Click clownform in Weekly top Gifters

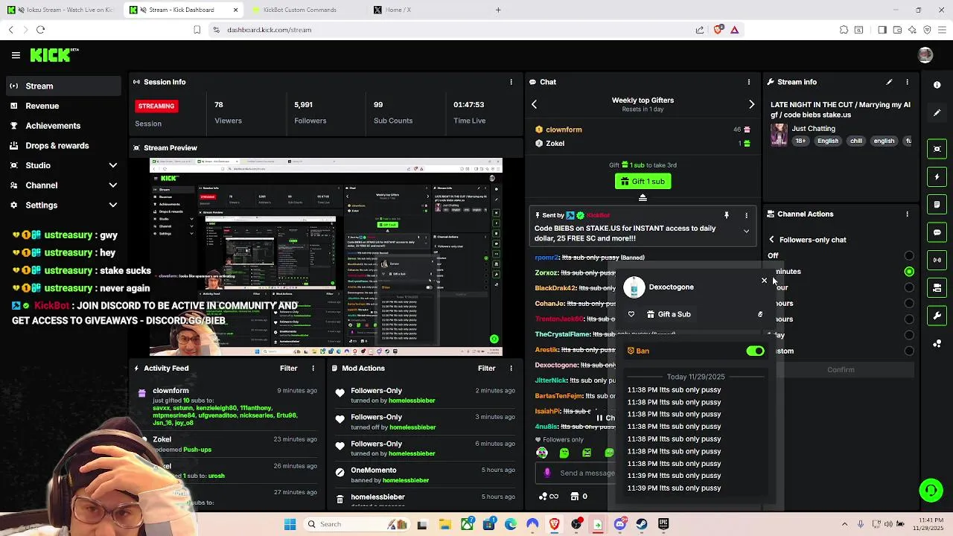point(564,130)
